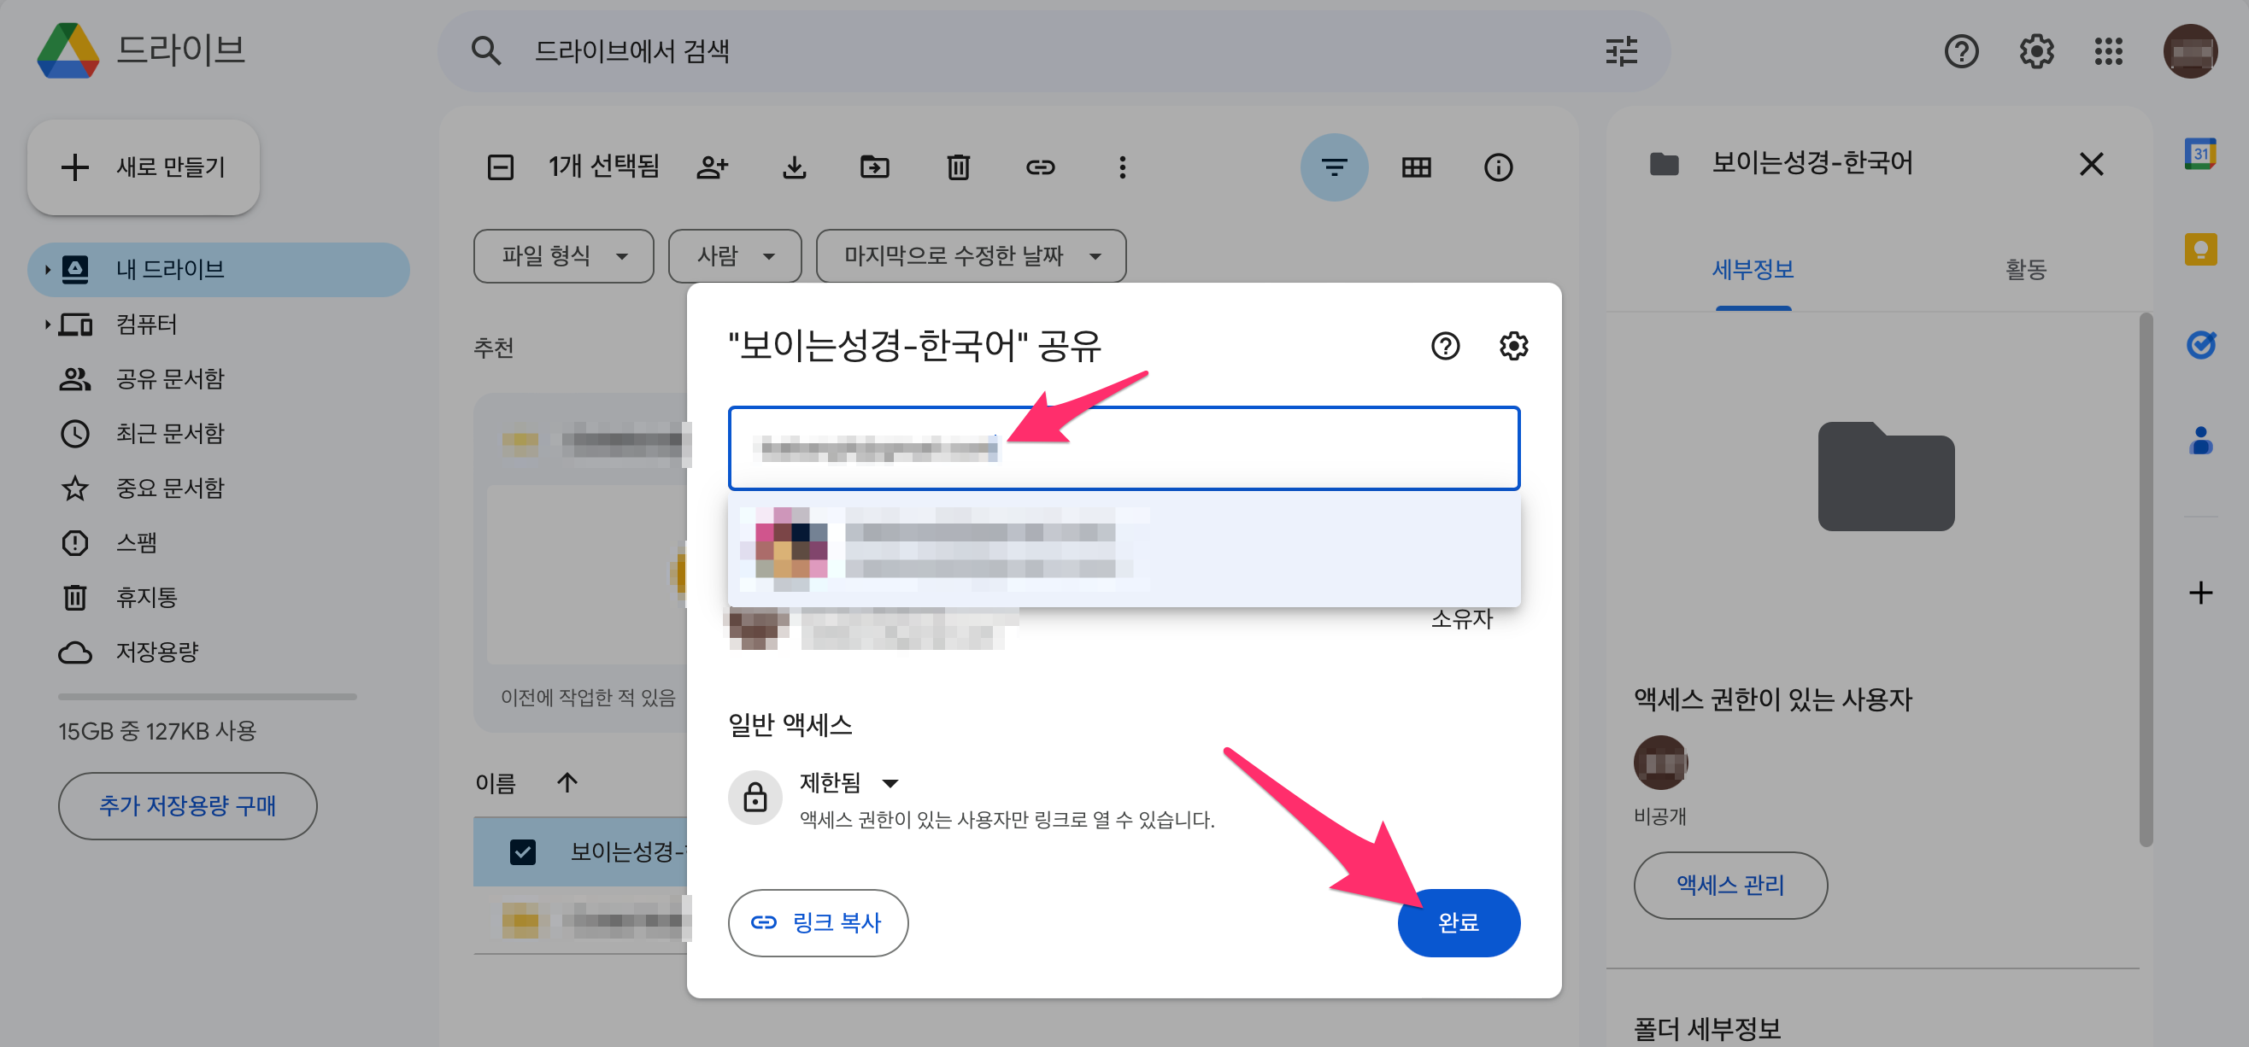Uncheck the 보이는성경 folder checkbox

[x=522, y=851]
